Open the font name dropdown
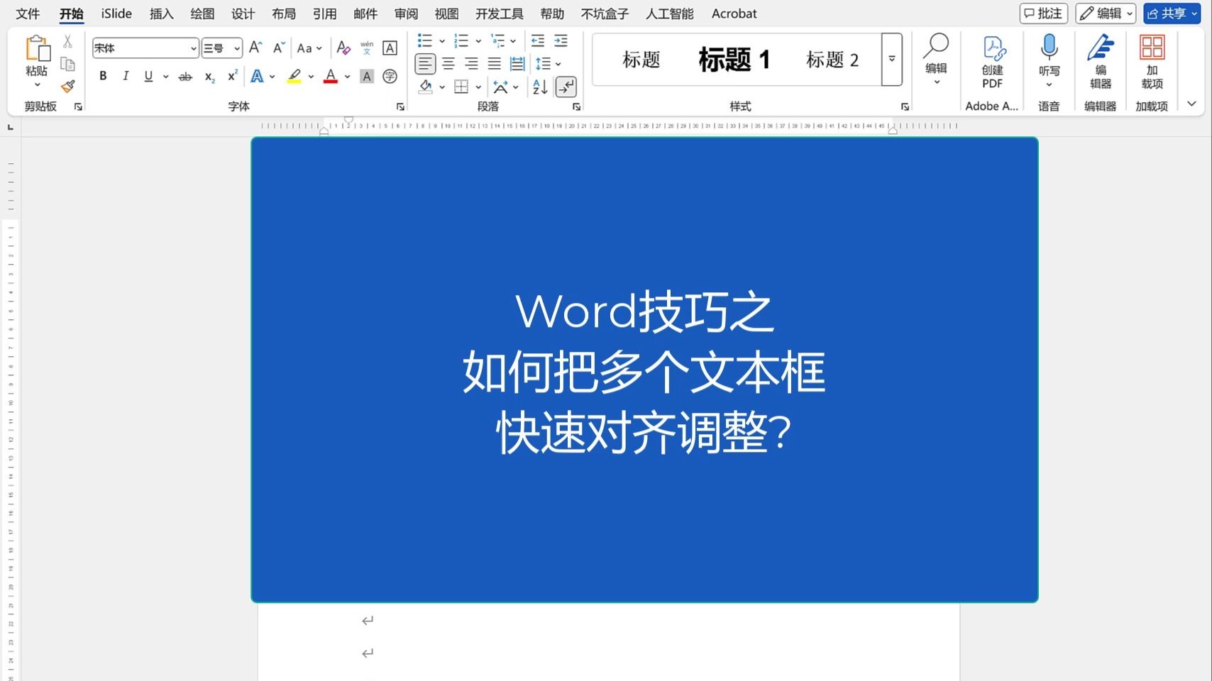 [193, 48]
